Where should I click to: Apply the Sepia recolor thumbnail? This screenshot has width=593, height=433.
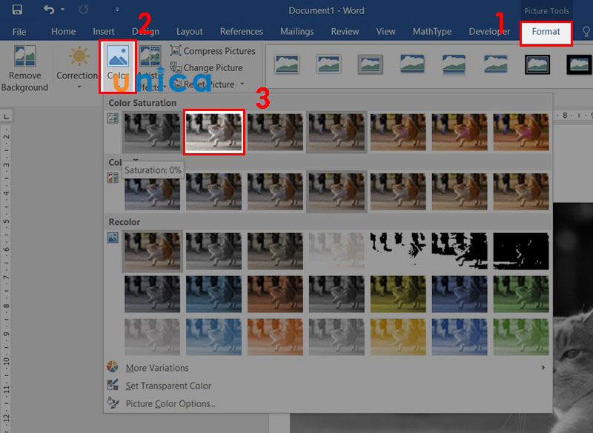pyautogui.click(x=275, y=251)
